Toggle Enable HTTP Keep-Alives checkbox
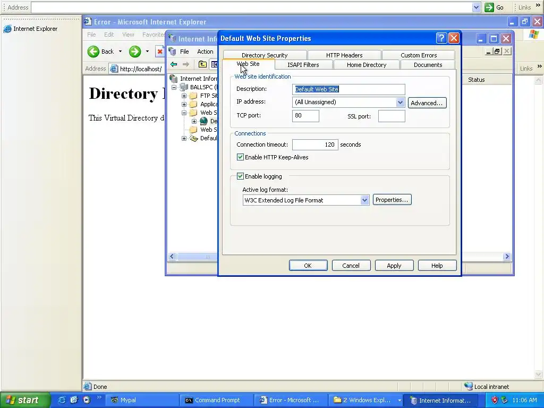The width and height of the screenshot is (544, 408). pyautogui.click(x=240, y=157)
